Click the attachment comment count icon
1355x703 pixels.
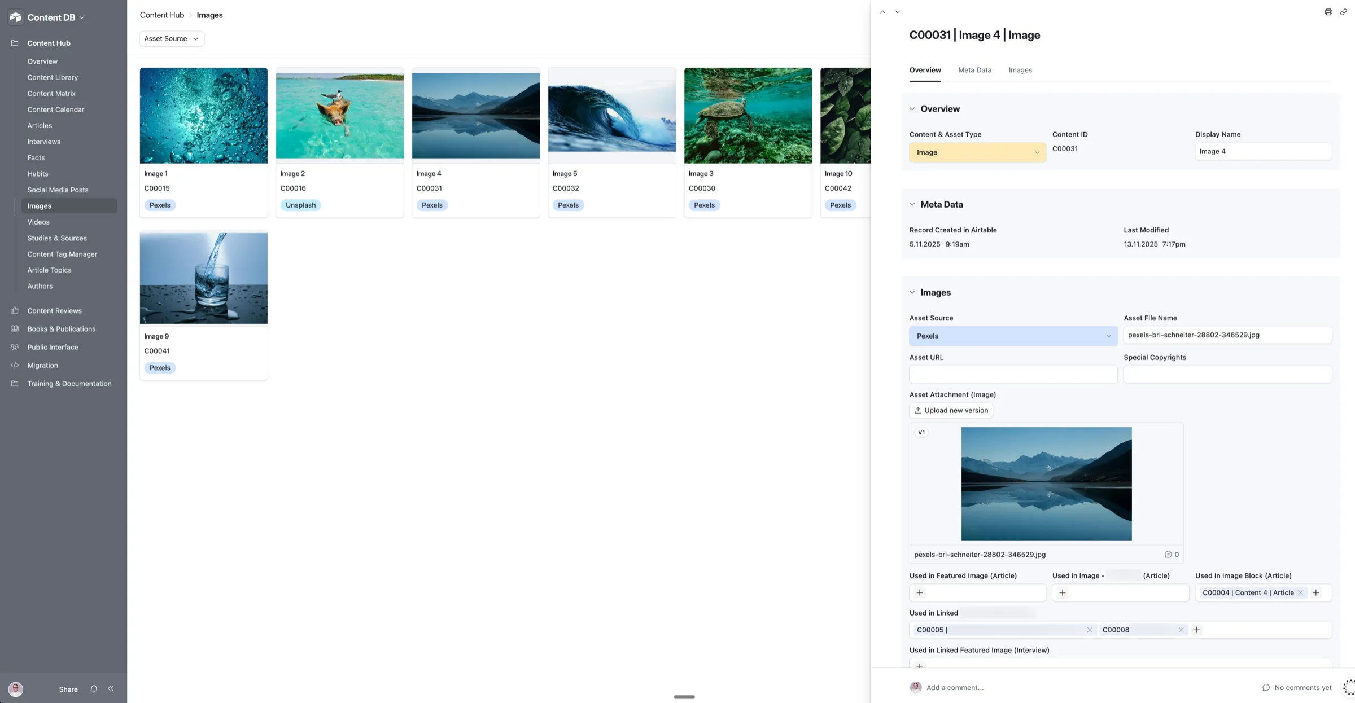1168,555
